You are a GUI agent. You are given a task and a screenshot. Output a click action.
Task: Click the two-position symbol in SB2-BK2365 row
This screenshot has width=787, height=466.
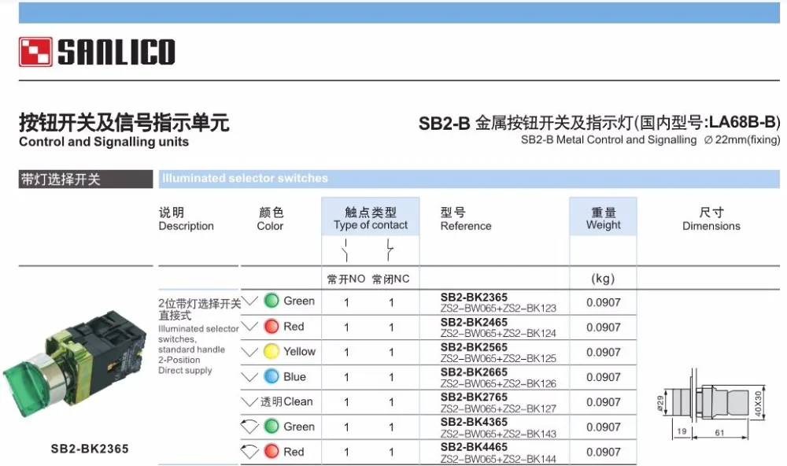pos(249,301)
